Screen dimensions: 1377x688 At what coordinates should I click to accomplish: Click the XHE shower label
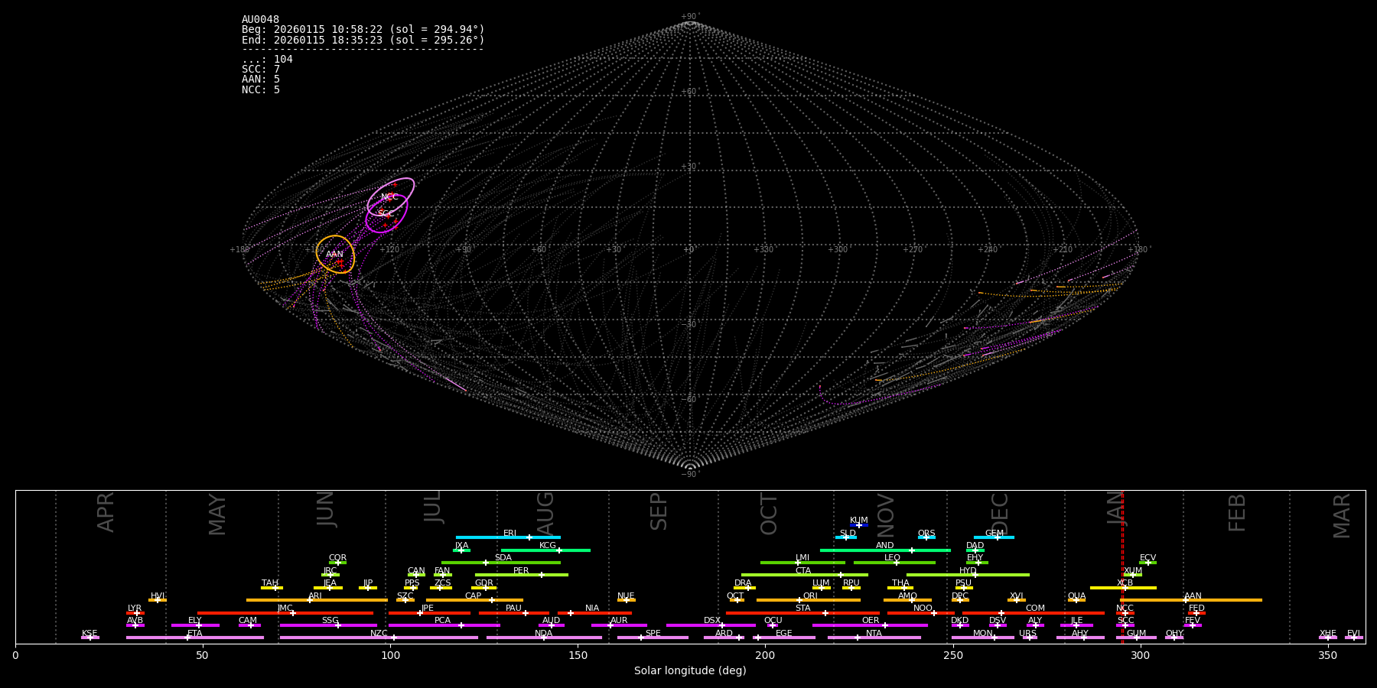[1327, 634]
